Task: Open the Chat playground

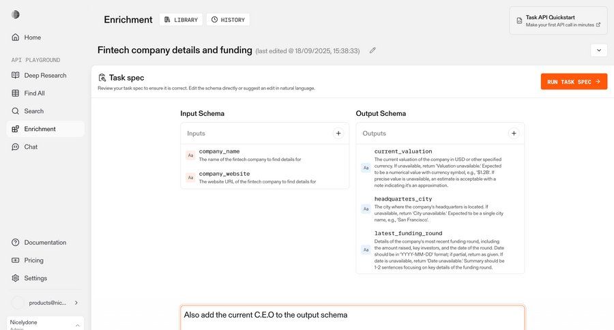Action: 31,147
